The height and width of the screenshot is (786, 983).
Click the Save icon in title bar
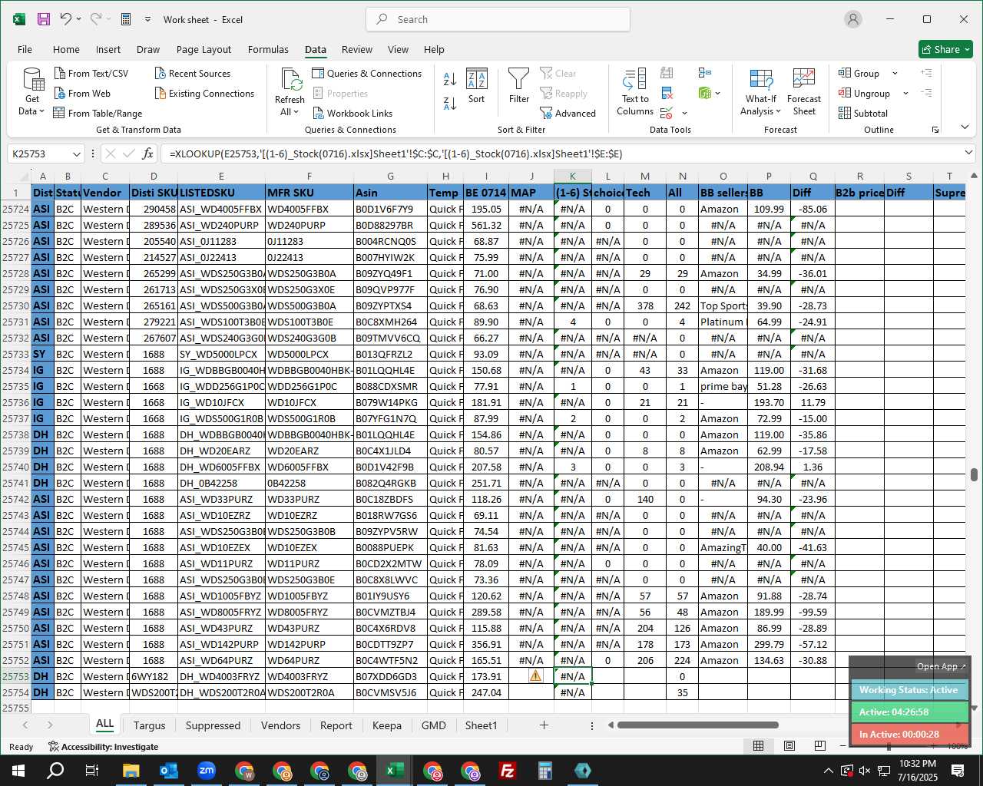click(44, 19)
